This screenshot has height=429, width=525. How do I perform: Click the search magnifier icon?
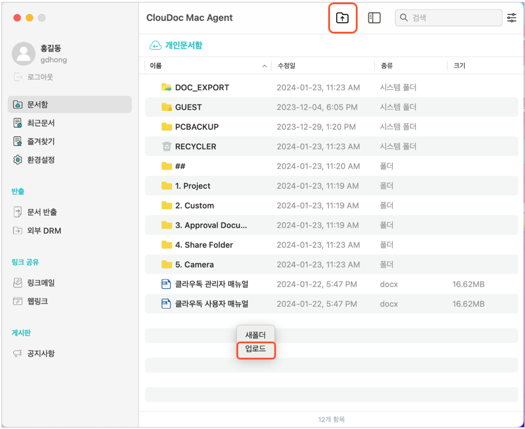(404, 18)
